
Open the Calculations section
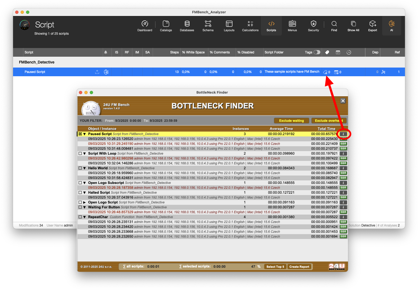250,26
